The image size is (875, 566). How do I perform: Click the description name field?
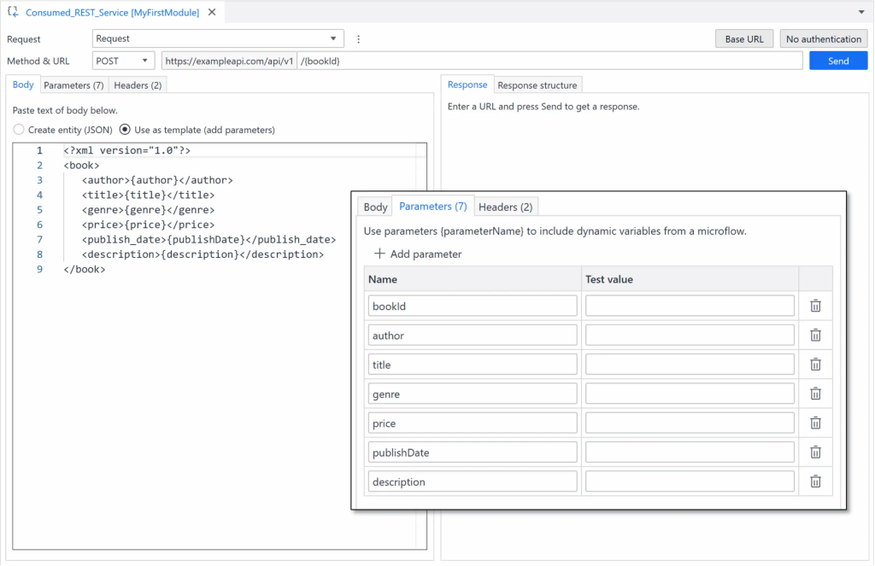(473, 481)
